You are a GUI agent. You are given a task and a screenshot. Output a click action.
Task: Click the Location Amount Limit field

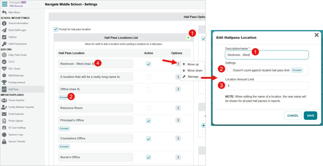point(267,86)
